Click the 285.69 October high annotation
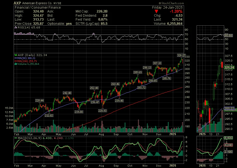This screenshot has height=168, width=237. point(137,72)
